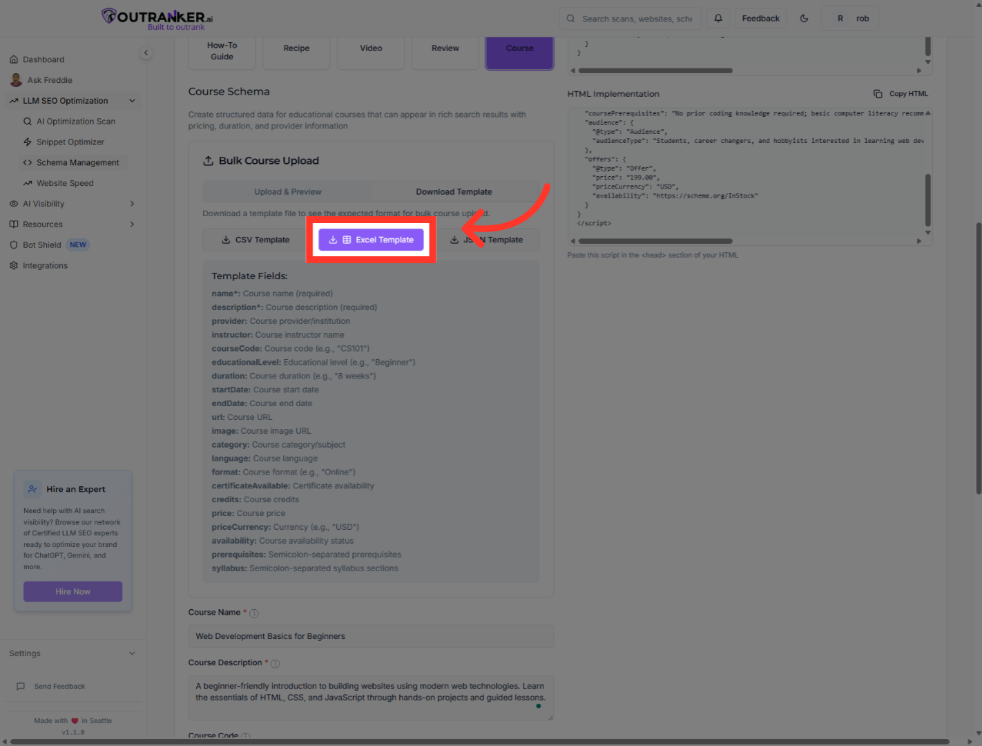982x746 pixels.
Task: Select the How-To Guide schema type
Action: (x=222, y=52)
